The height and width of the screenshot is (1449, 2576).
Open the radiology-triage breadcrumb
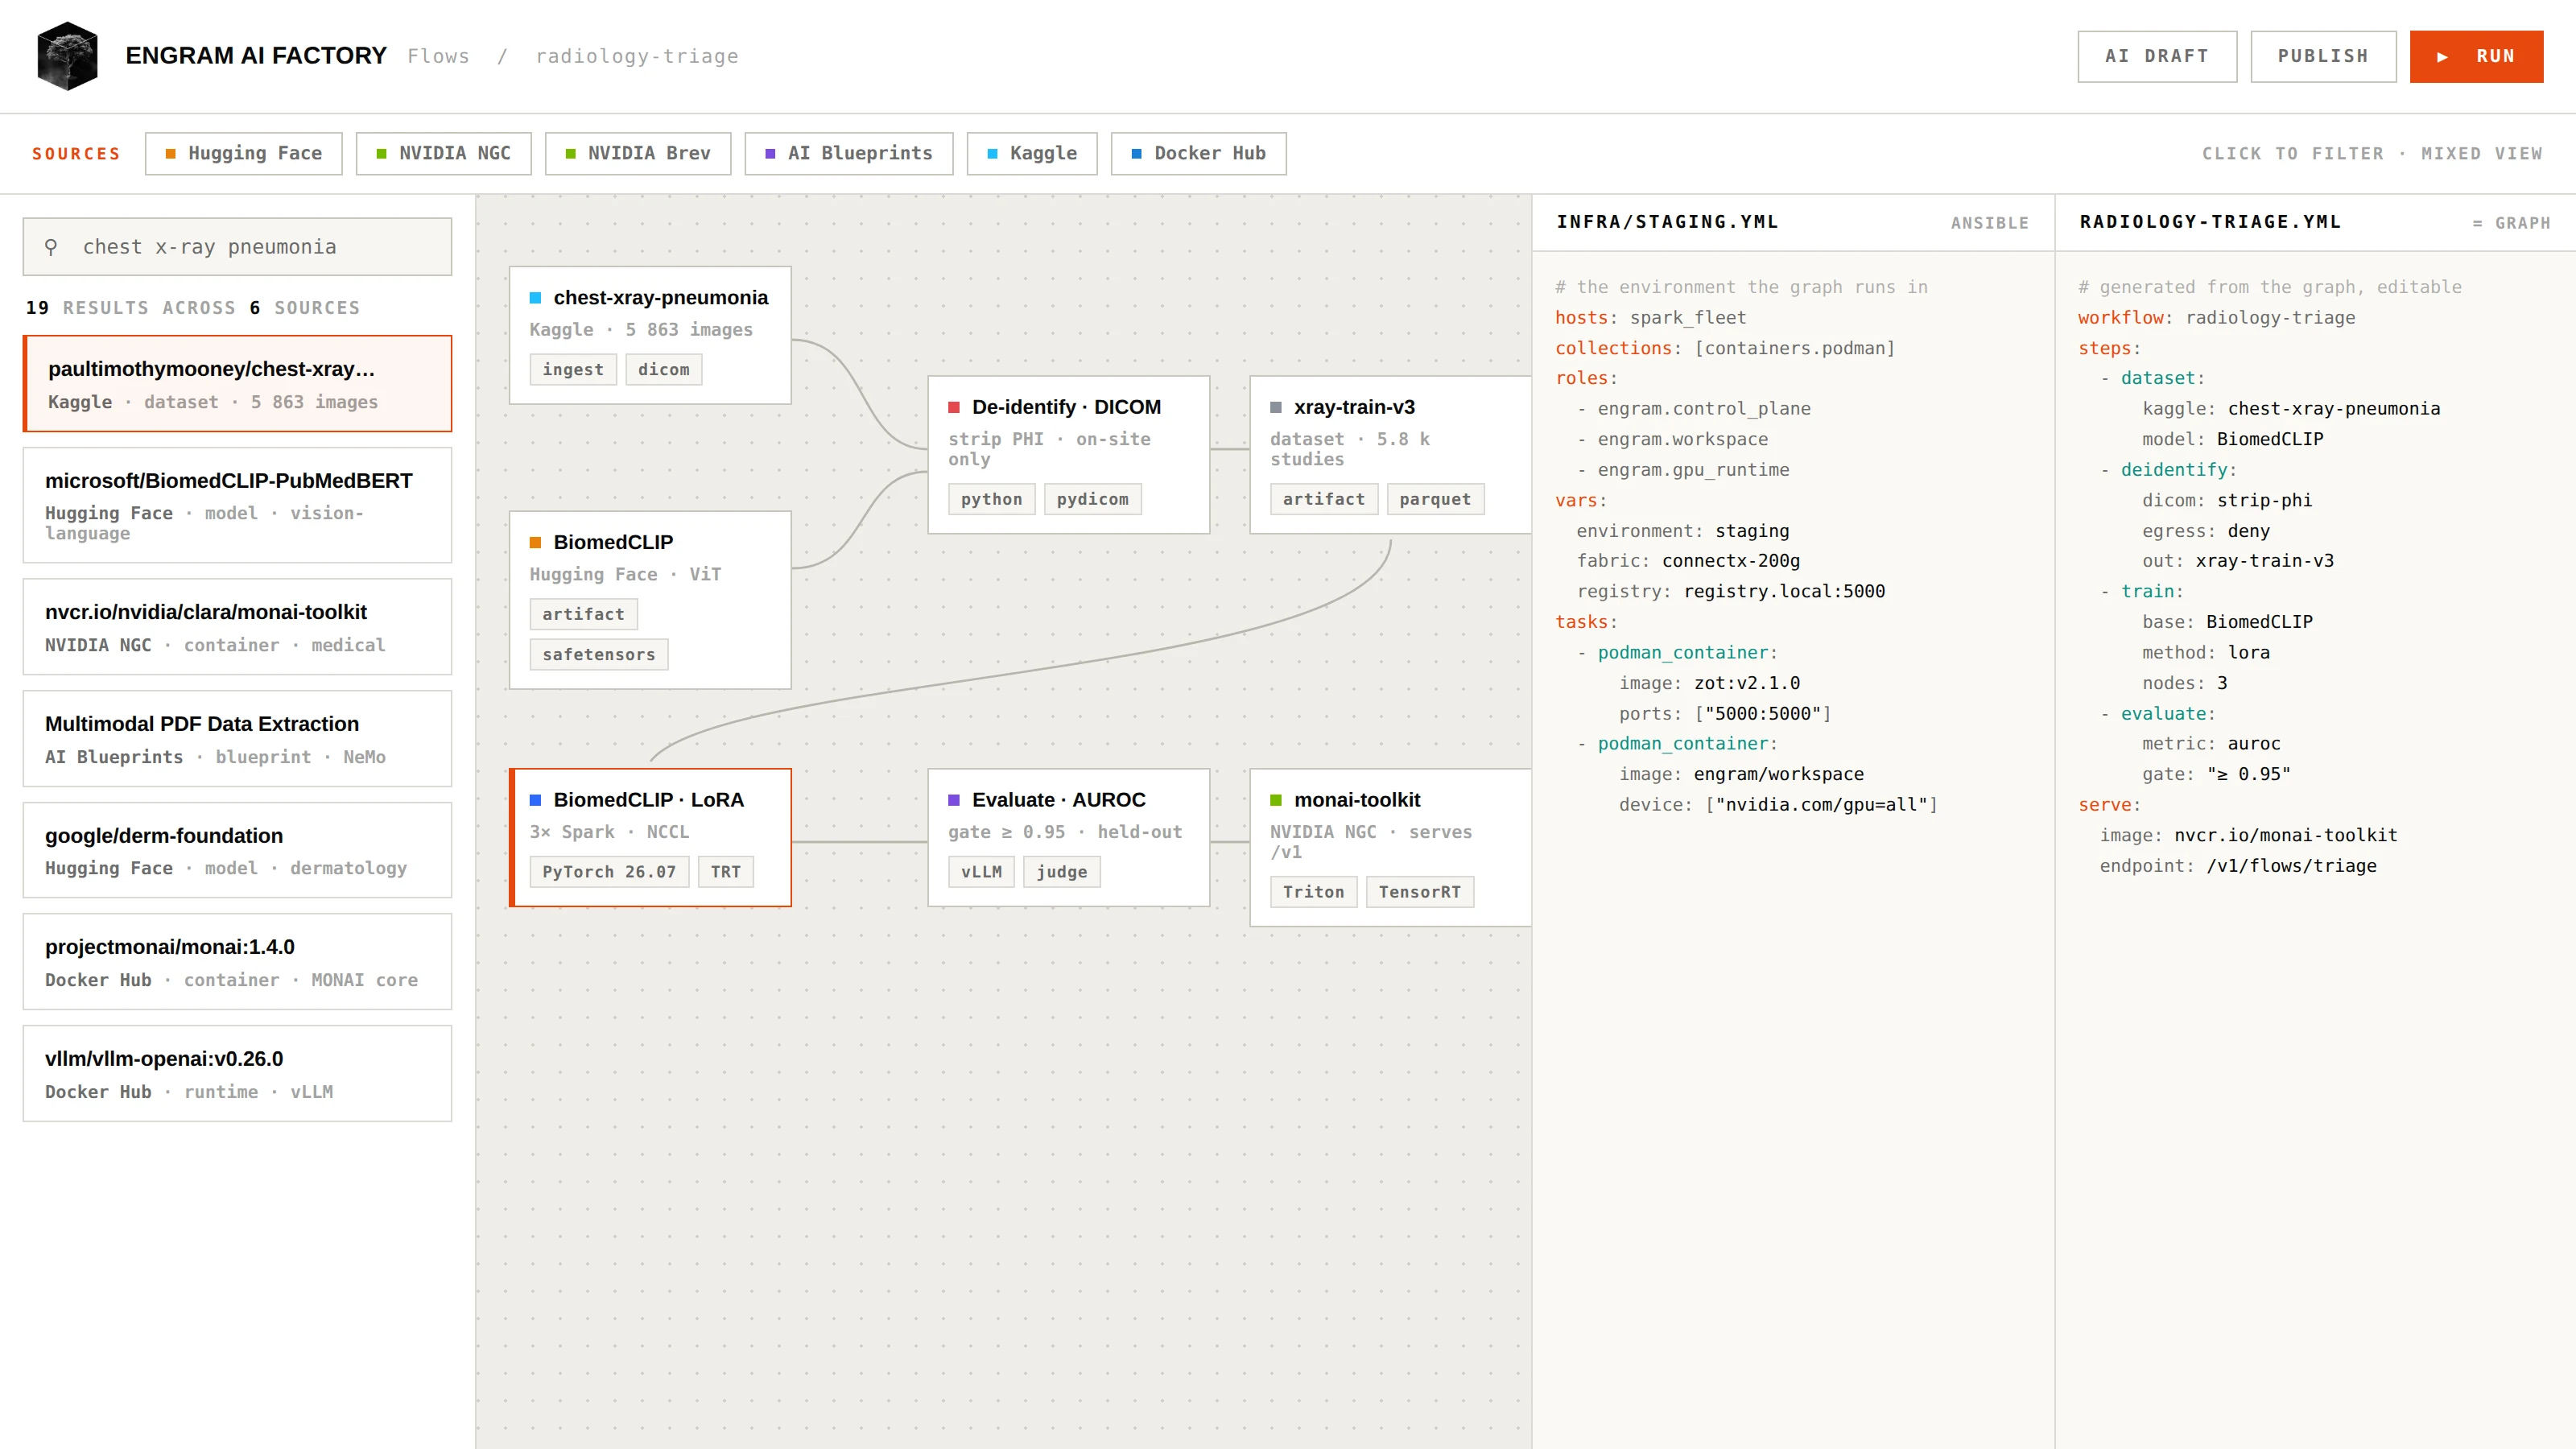[x=637, y=56]
